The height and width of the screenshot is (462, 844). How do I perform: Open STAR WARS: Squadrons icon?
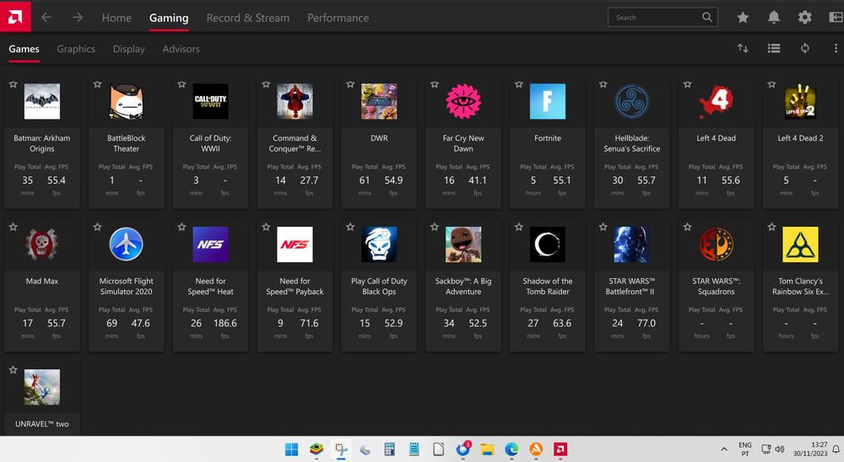[716, 244]
